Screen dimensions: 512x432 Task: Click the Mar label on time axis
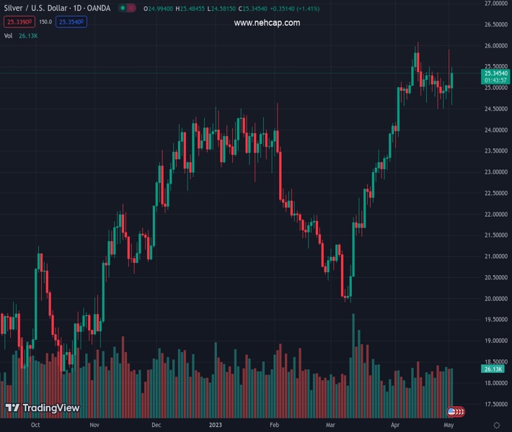click(x=330, y=425)
